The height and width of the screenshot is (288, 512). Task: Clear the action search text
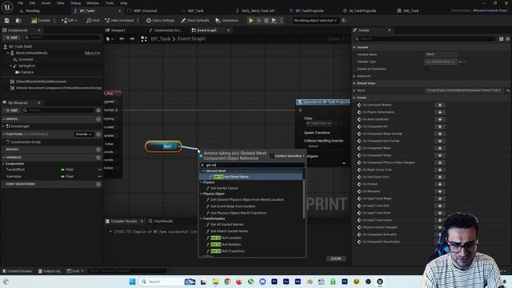point(202,166)
